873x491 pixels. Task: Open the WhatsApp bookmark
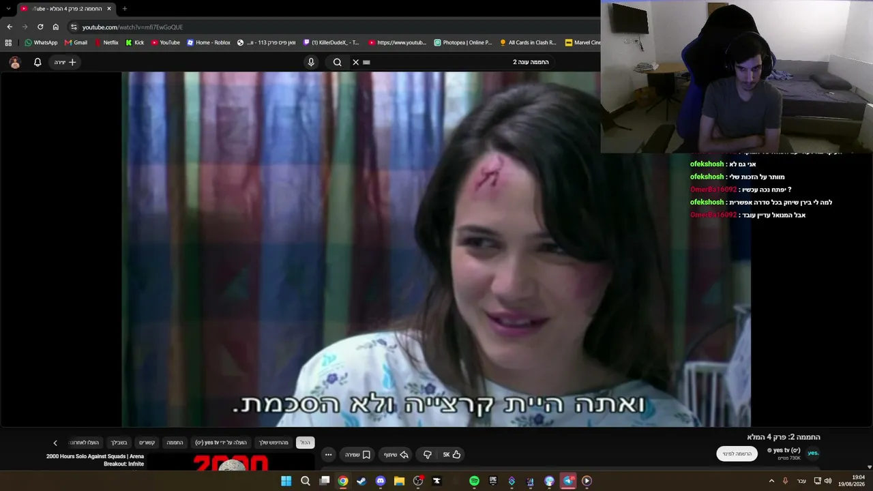pos(41,42)
